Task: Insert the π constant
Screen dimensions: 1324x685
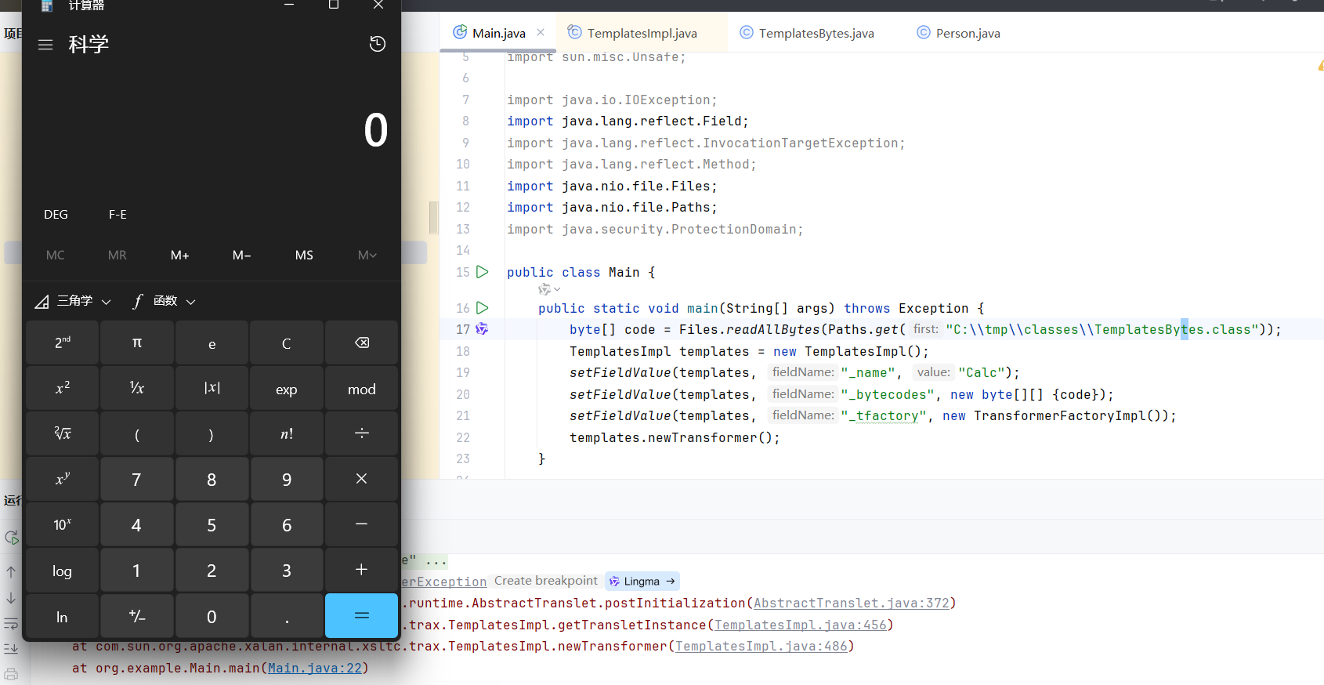Action: [x=137, y=342]
